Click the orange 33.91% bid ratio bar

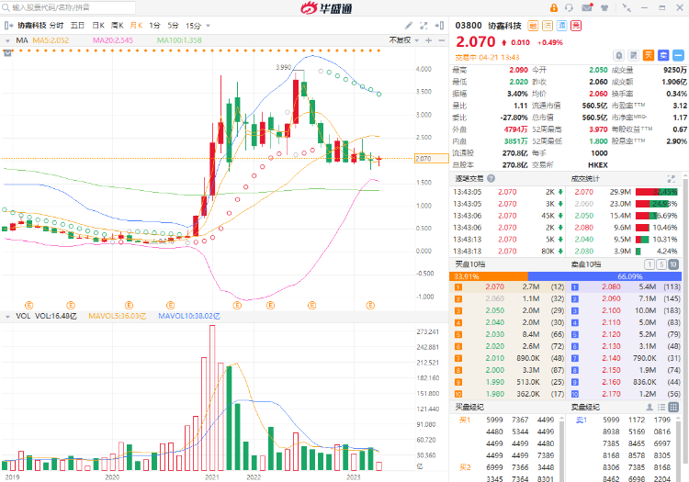click(x=488, y=276)
